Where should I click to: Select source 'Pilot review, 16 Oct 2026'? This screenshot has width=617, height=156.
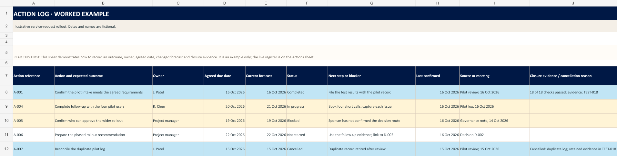(x=494, y=92)
